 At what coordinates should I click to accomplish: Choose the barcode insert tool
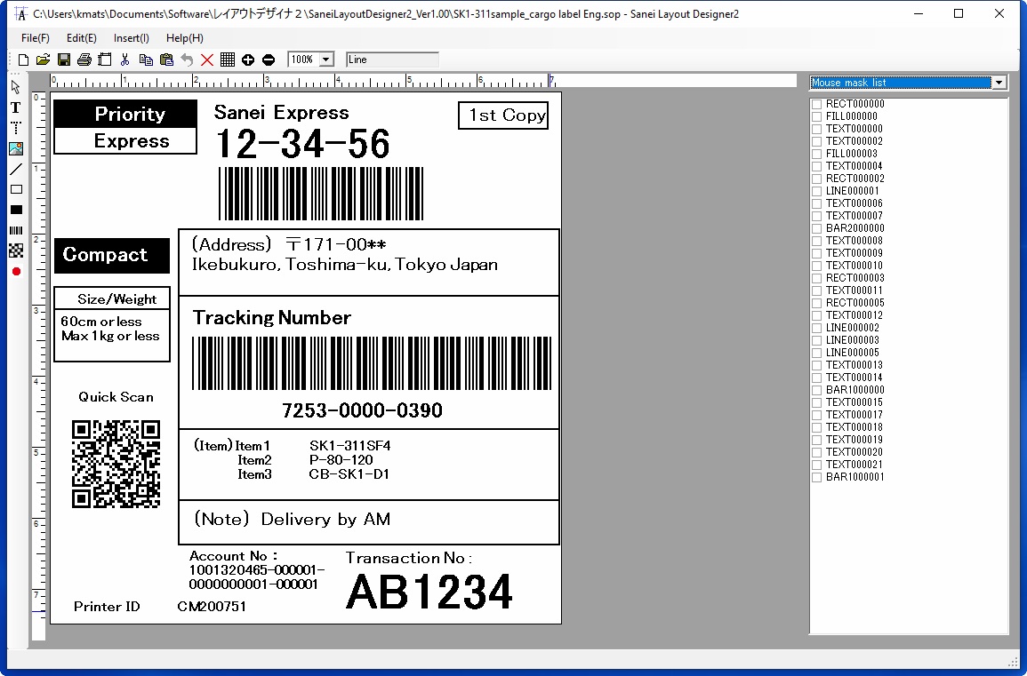[x=15, y=230]
